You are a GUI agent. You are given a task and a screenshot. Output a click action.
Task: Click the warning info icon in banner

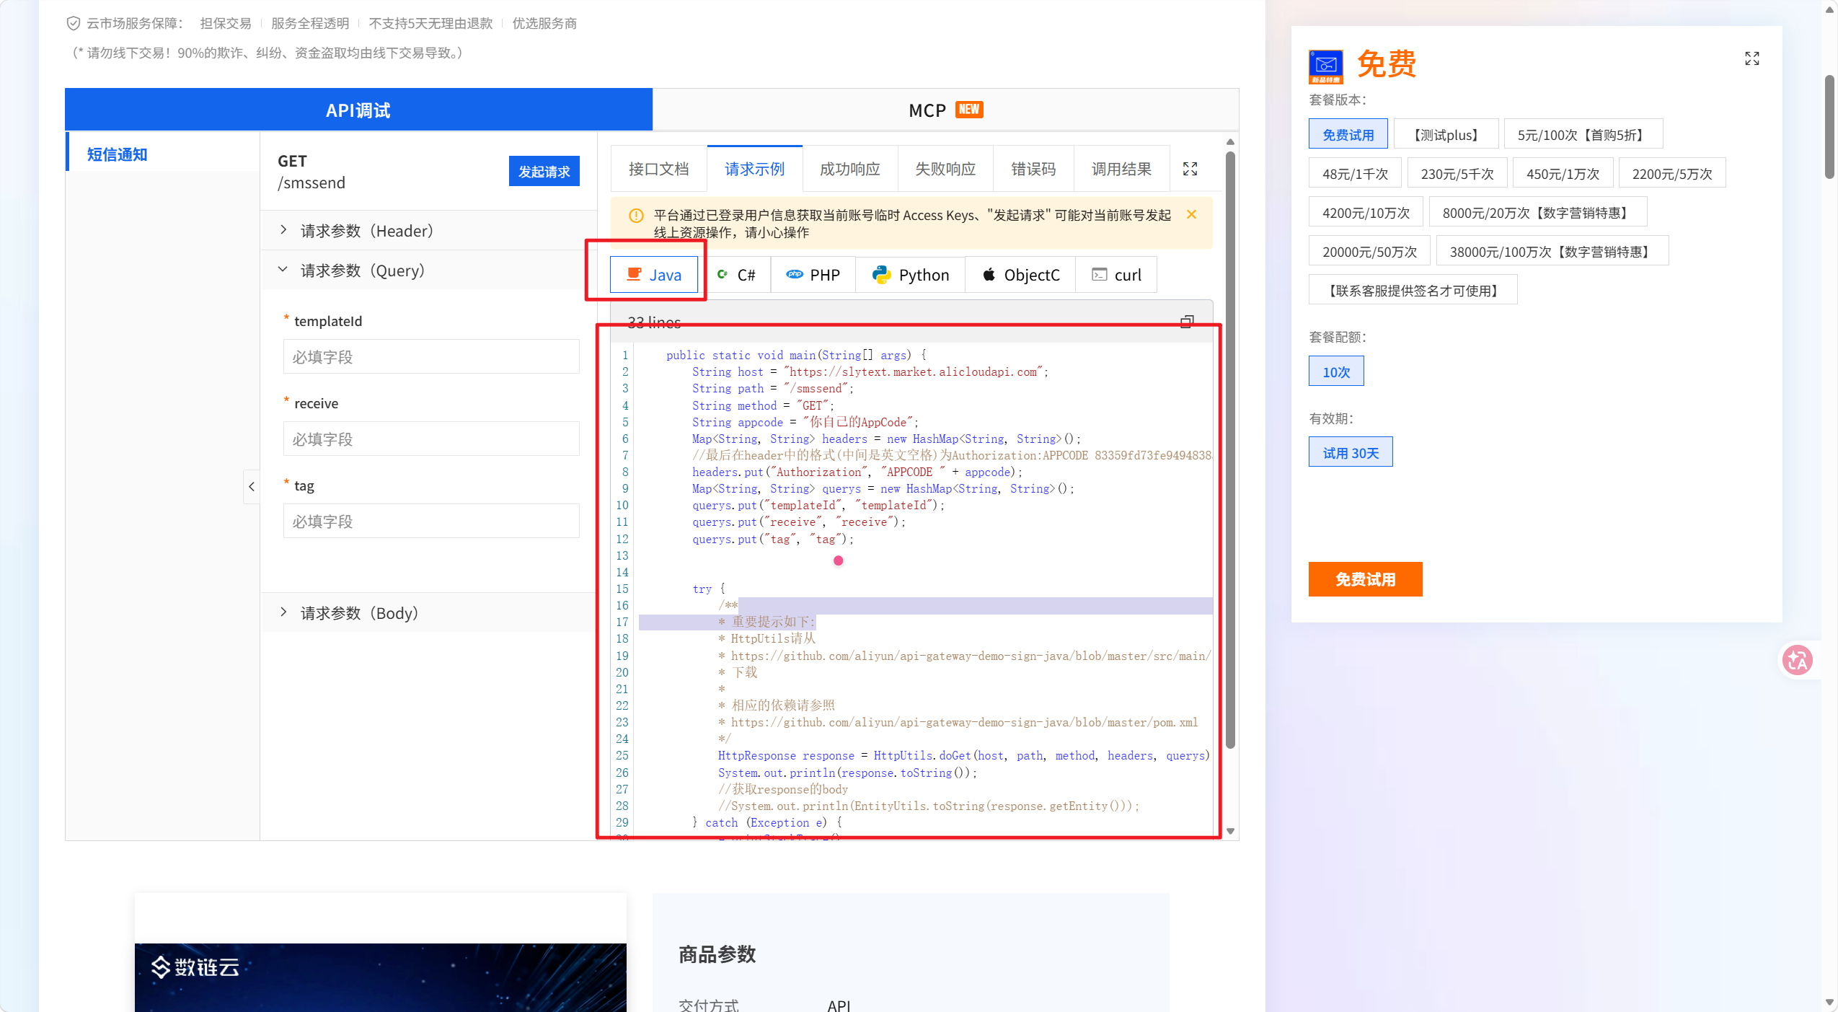pos(636,215)
